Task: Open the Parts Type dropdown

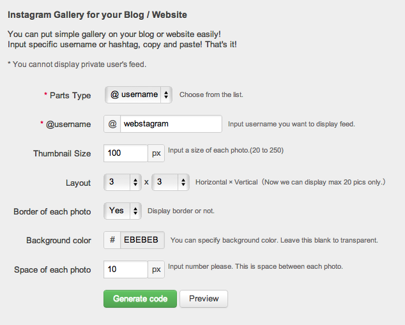Action: (138, 94)
